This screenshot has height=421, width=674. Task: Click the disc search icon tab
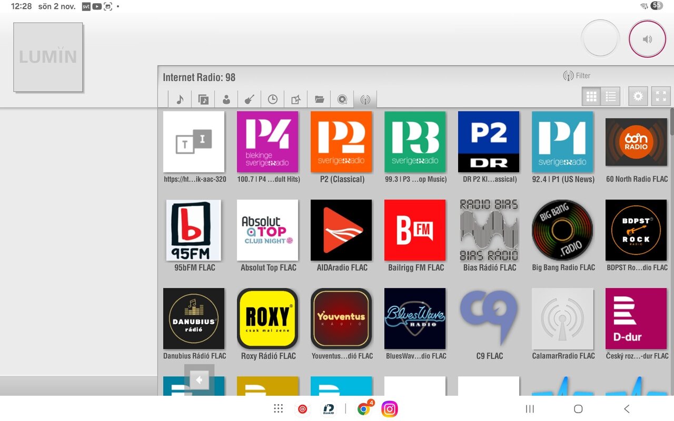(x=342, y=99)
